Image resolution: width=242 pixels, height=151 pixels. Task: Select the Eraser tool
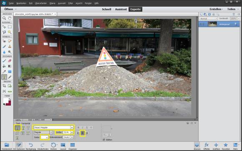[10, 61]
